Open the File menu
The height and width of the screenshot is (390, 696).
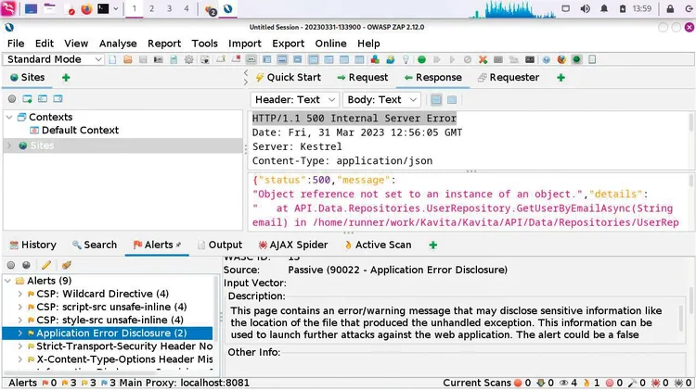pos(16,44)
